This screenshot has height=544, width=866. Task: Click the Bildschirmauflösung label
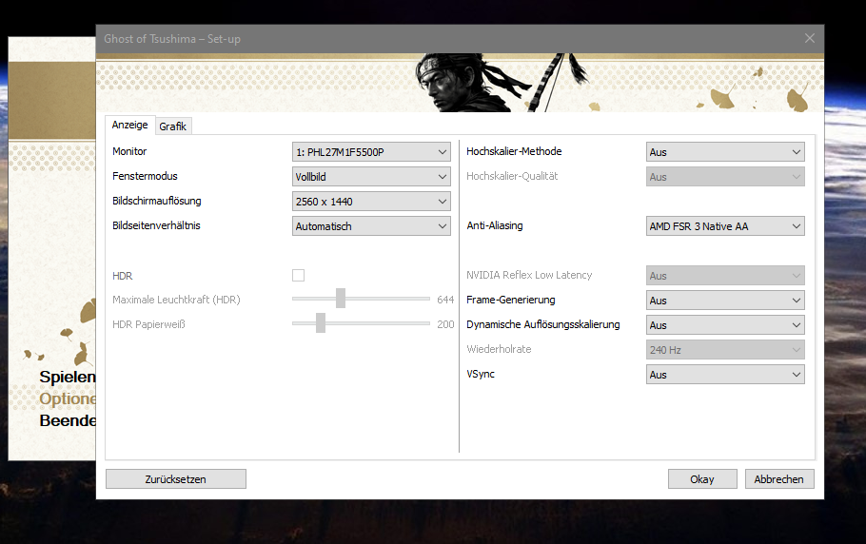tap(157, 201)
